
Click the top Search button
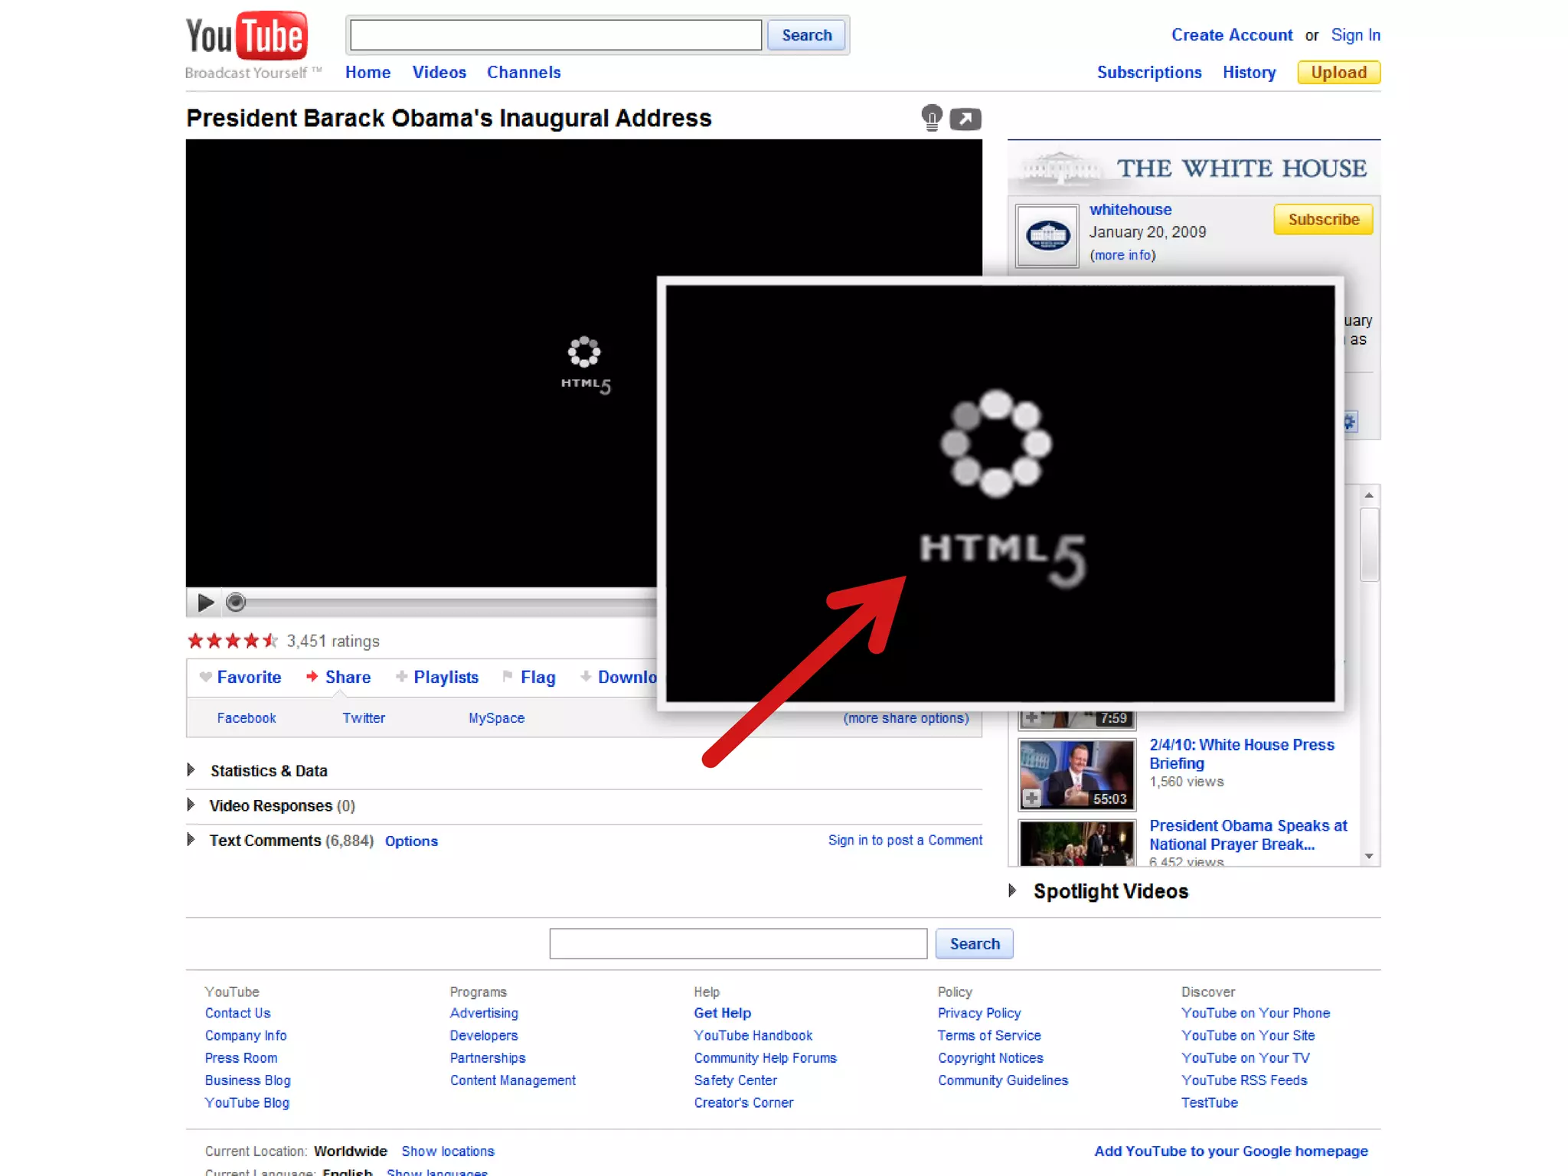tap(807, 35)
